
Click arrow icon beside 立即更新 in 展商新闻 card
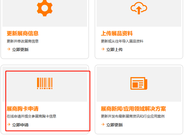point(103,124)
